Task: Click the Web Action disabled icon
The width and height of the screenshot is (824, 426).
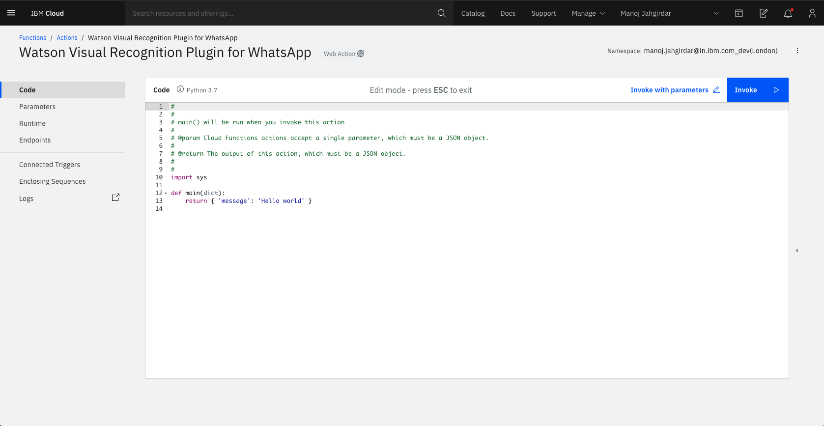Action: 361,54
